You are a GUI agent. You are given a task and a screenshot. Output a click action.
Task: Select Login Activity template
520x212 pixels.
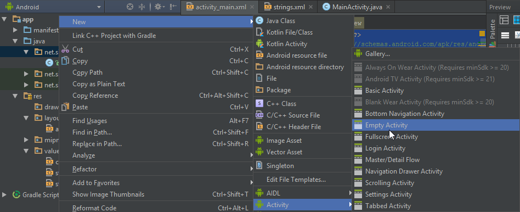pyautogui.click(x=436, y=148)
